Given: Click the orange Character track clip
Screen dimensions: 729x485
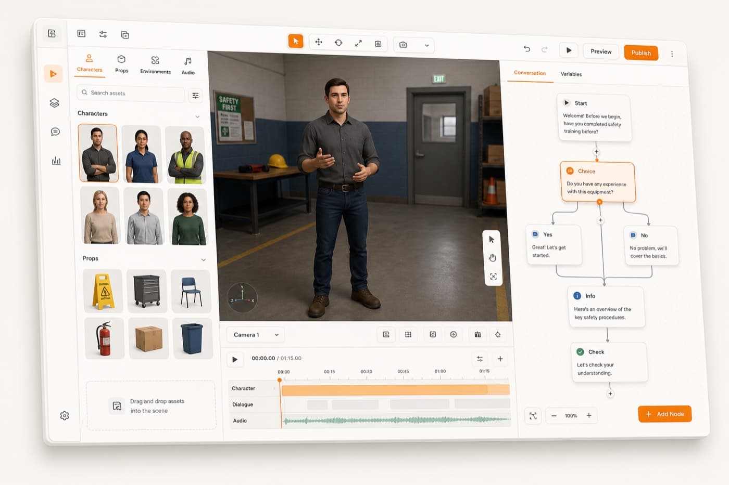Looking at the screenshot, I should (x=395, y=390).
